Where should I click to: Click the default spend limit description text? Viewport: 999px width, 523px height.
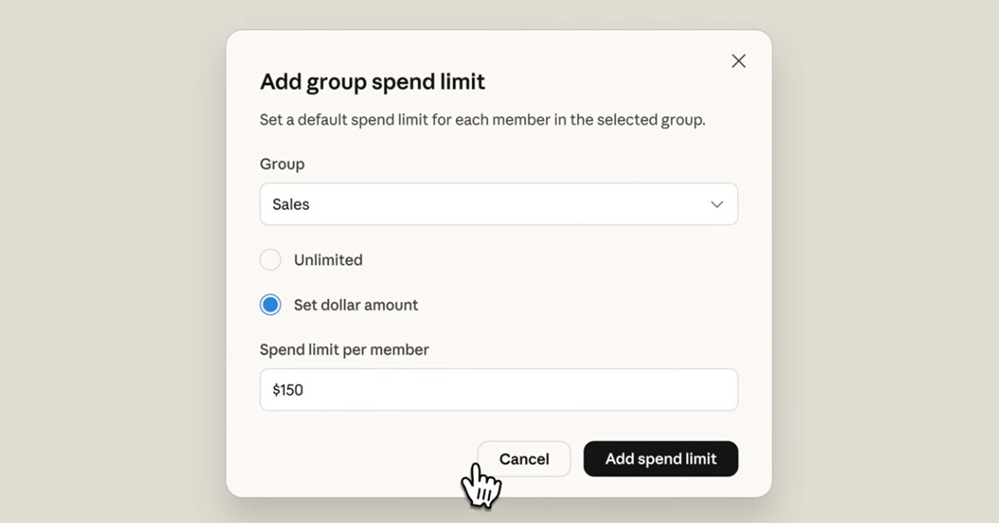(482, 119)
